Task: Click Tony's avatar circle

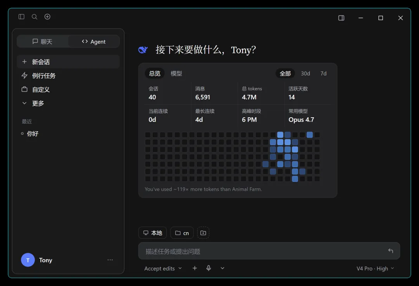Action: point(28,260)
